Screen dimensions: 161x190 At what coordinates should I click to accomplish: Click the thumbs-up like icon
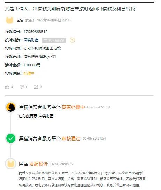tap(7, 87)
